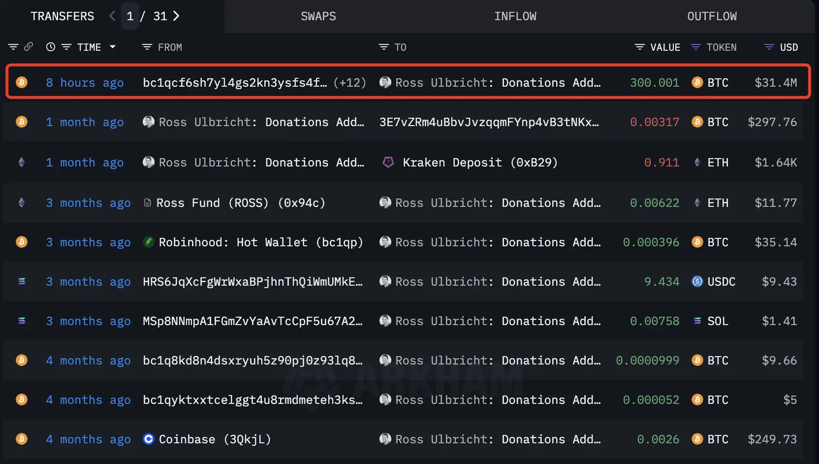
Task: Open the 4 months ago link in Coinbase row
Action: tap(89, 439)
